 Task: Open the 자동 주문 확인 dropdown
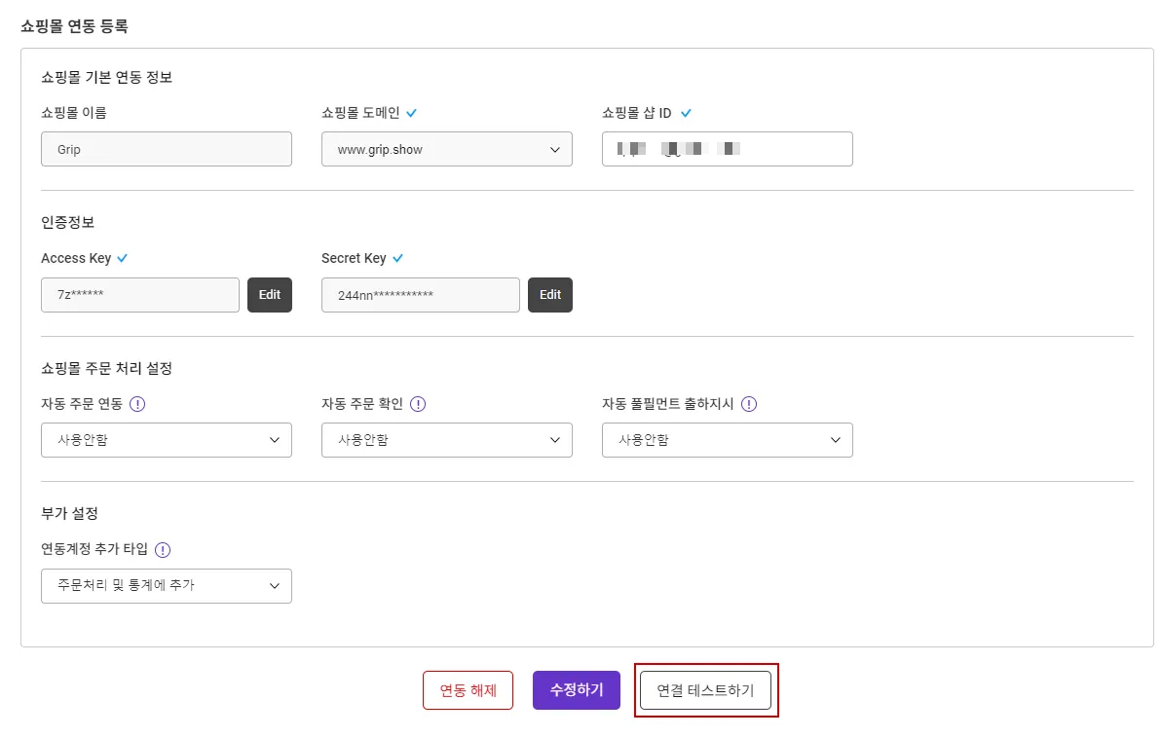click(446, 440)
